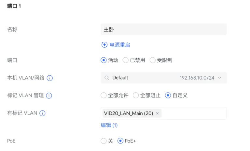The height and width of the screenshot is (151, 250).
Task: Choose 全部允许 for tagged VLANs
Action: click(x=104, y=96)
